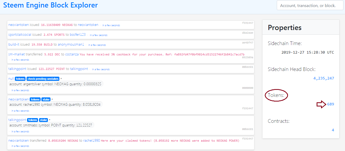Open transaction hash d8a2aae

247,33
